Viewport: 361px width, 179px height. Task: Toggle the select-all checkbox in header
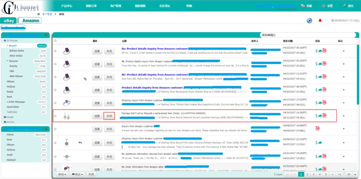pyautogui.click(x=55, y=40)
